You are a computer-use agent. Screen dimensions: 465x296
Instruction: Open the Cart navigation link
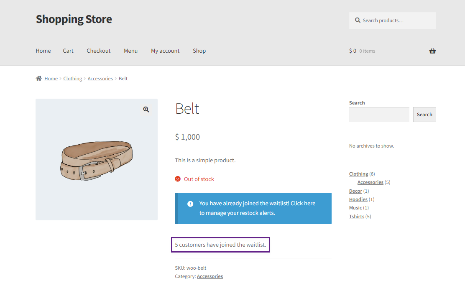(x=68, y=51)
